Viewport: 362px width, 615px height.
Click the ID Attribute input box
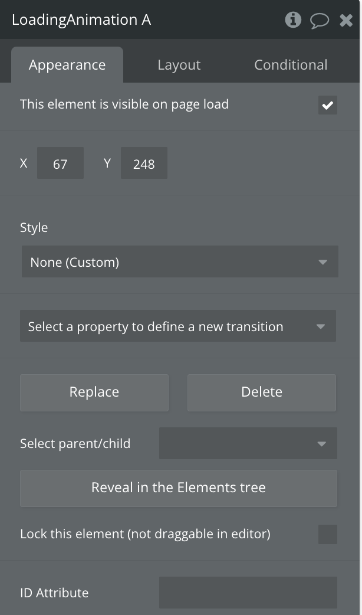[x=248, y=593]
